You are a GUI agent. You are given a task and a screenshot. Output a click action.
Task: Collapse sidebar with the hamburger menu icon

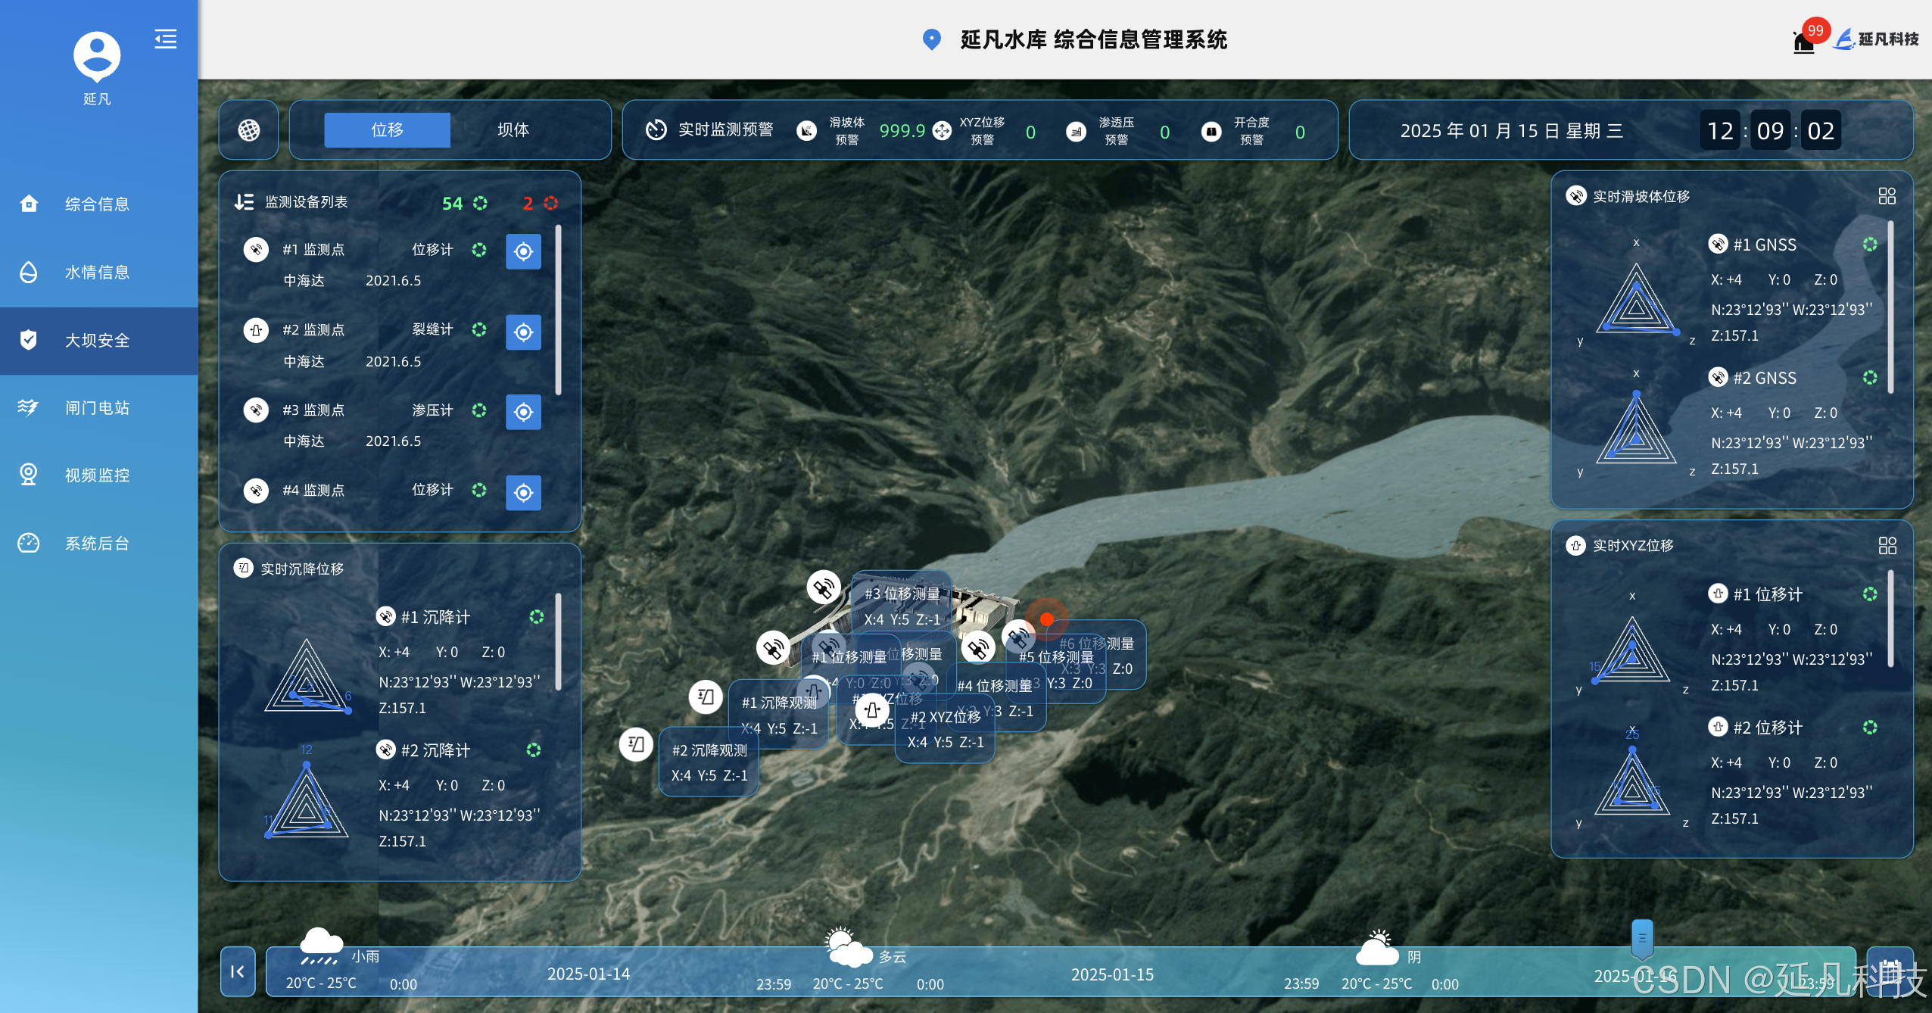pyautogui.click(x=166, y=39)
